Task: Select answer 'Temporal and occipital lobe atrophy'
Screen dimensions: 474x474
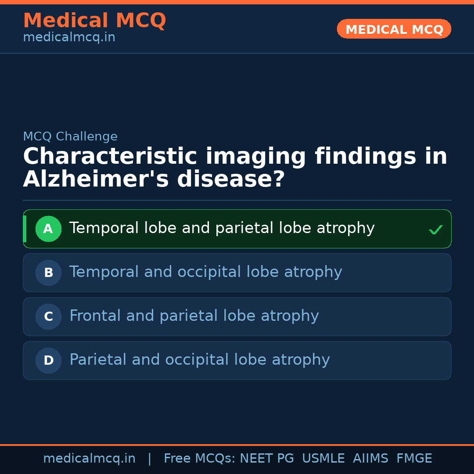Action: [x=205, y=272]
